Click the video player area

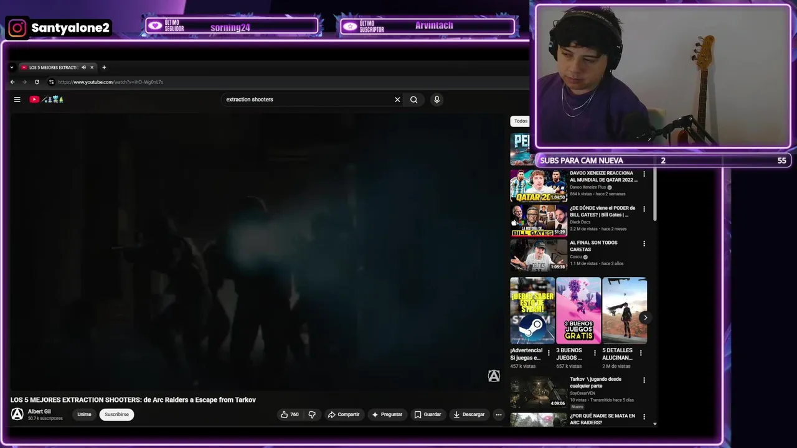tap(256, 251)
